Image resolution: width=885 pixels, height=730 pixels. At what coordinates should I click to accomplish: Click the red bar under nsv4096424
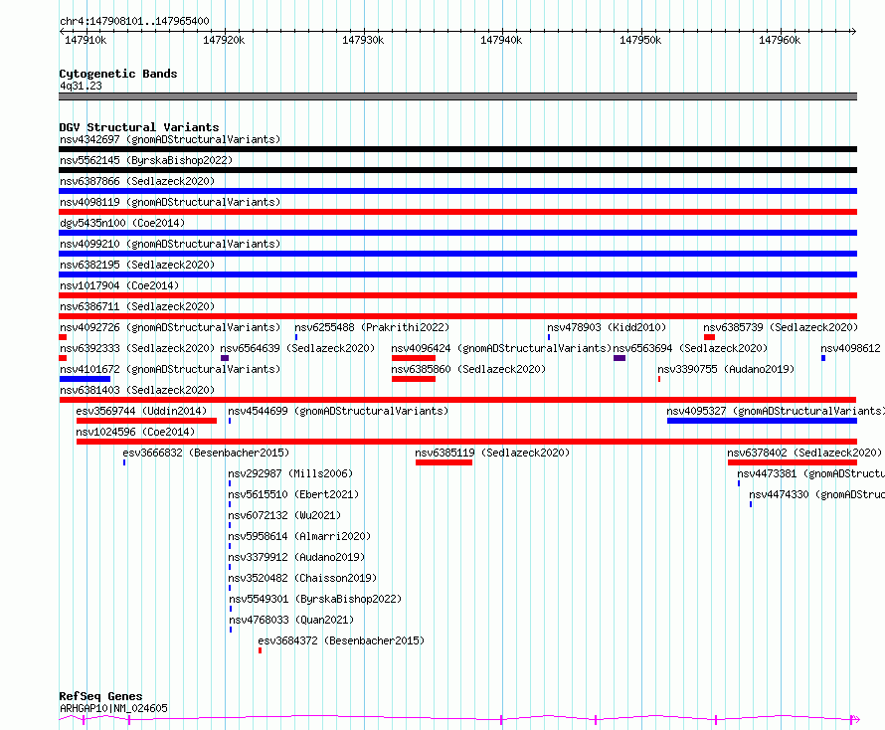click(413, 358)
